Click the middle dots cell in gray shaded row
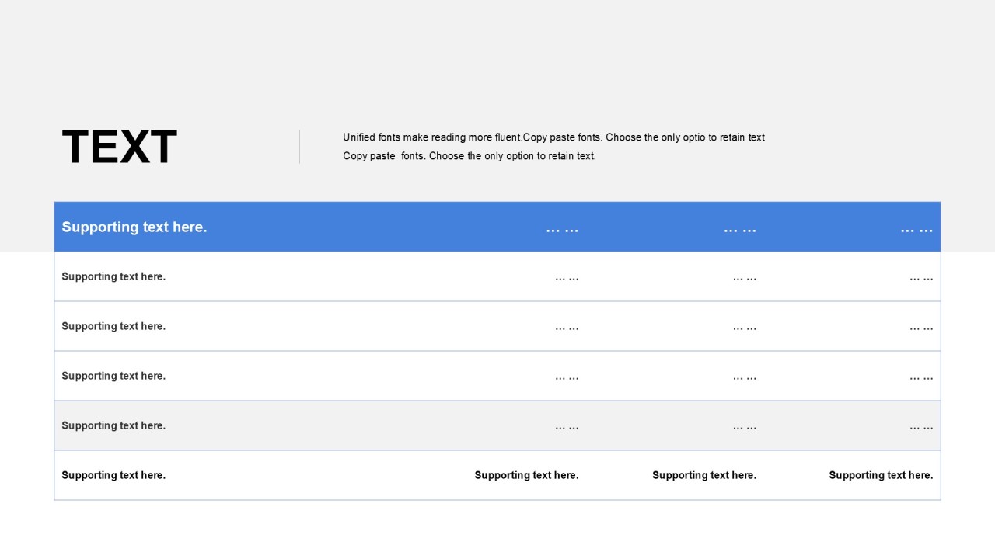The image size is (995, 559). click(744, 426)
